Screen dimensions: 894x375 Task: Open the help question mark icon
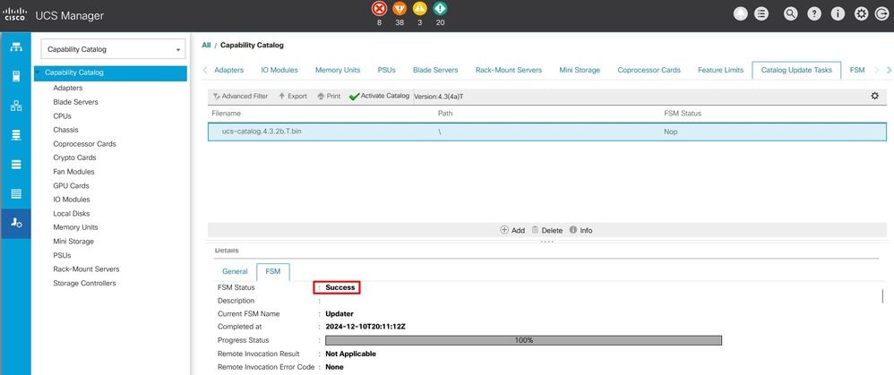(814, 15)
